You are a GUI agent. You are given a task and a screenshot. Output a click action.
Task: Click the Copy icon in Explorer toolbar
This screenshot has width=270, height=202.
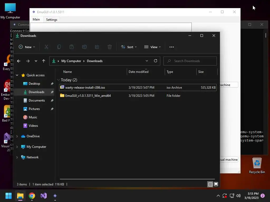(x=59, y=47)
